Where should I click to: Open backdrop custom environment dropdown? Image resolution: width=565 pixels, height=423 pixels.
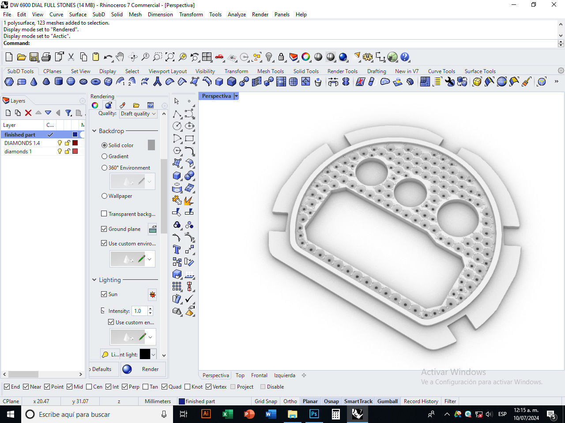pos(150,259)
